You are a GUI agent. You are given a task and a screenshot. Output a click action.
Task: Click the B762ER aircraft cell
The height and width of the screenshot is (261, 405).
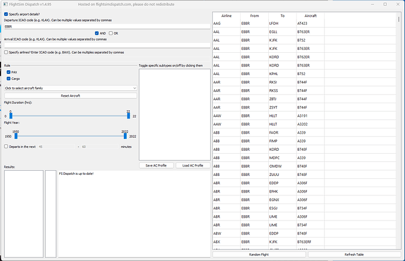point(310,57)
